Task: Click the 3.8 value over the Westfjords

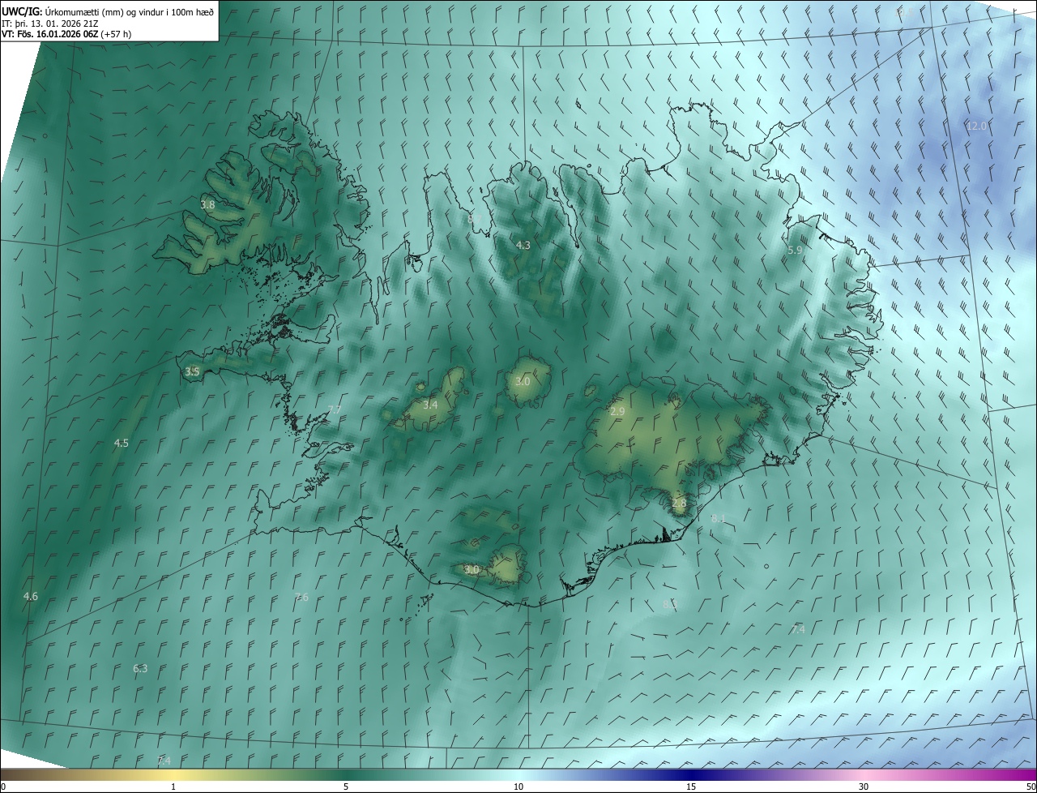Action: point(208,205)
